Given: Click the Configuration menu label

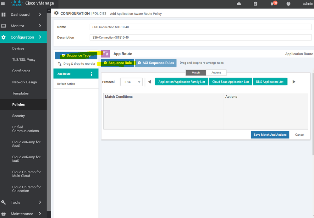Looking at the screenshot, I should [x=22, y=37].
